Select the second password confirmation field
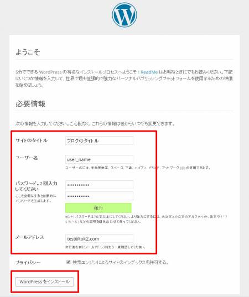This screenshot has width=249, height=297. click(x=99, y=196)
